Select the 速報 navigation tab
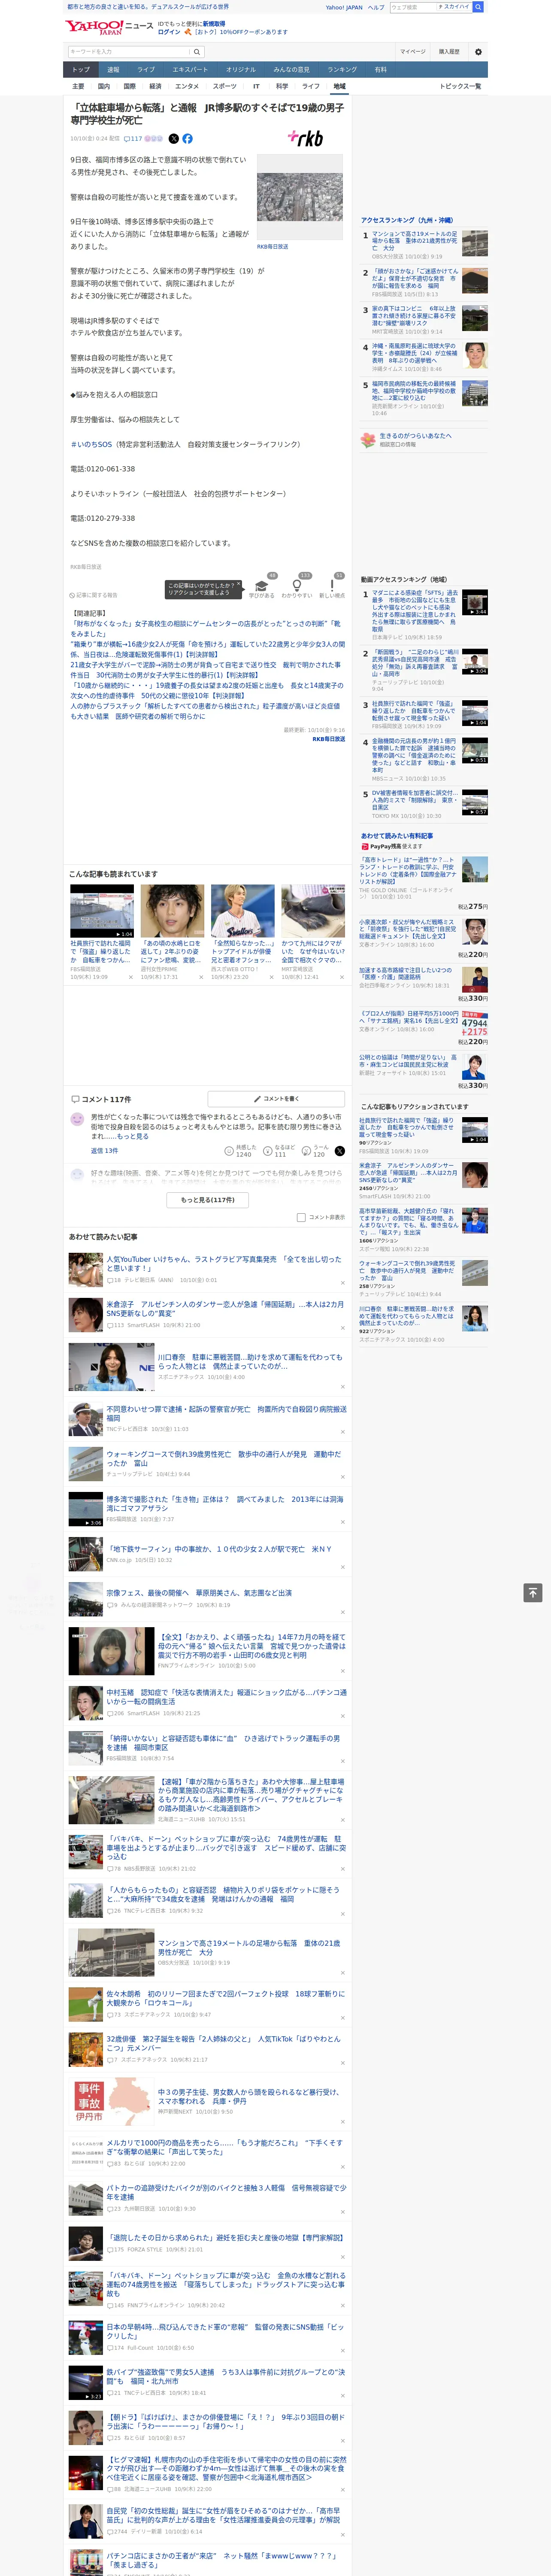 tap(113, 70)
